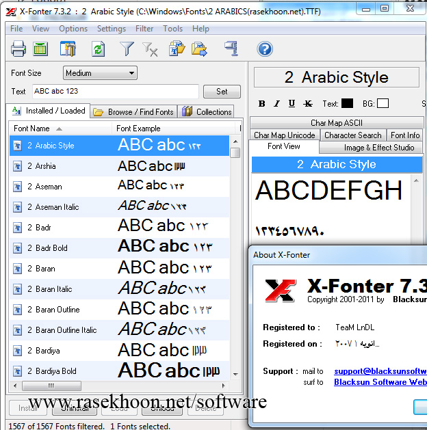Open the Blacksun Software Website link
The width and height of the screenshot is (427, 430).
(x=380, y=382)
